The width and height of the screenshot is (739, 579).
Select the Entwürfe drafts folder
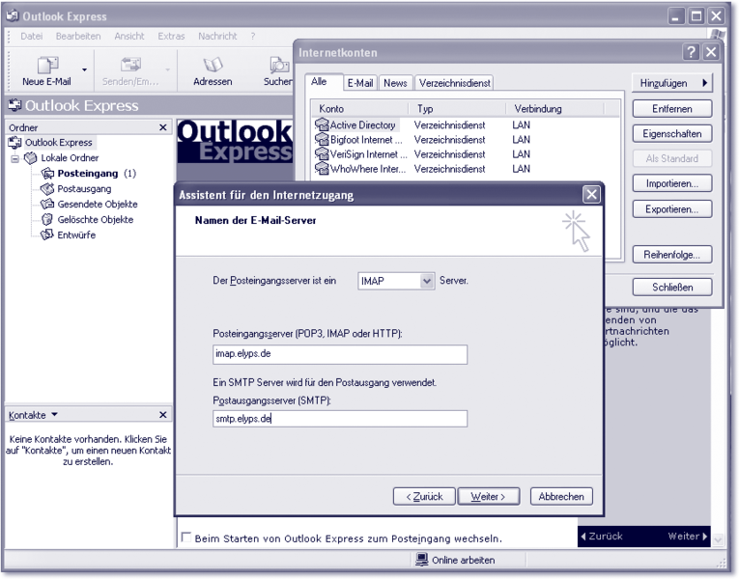(75, 235)
